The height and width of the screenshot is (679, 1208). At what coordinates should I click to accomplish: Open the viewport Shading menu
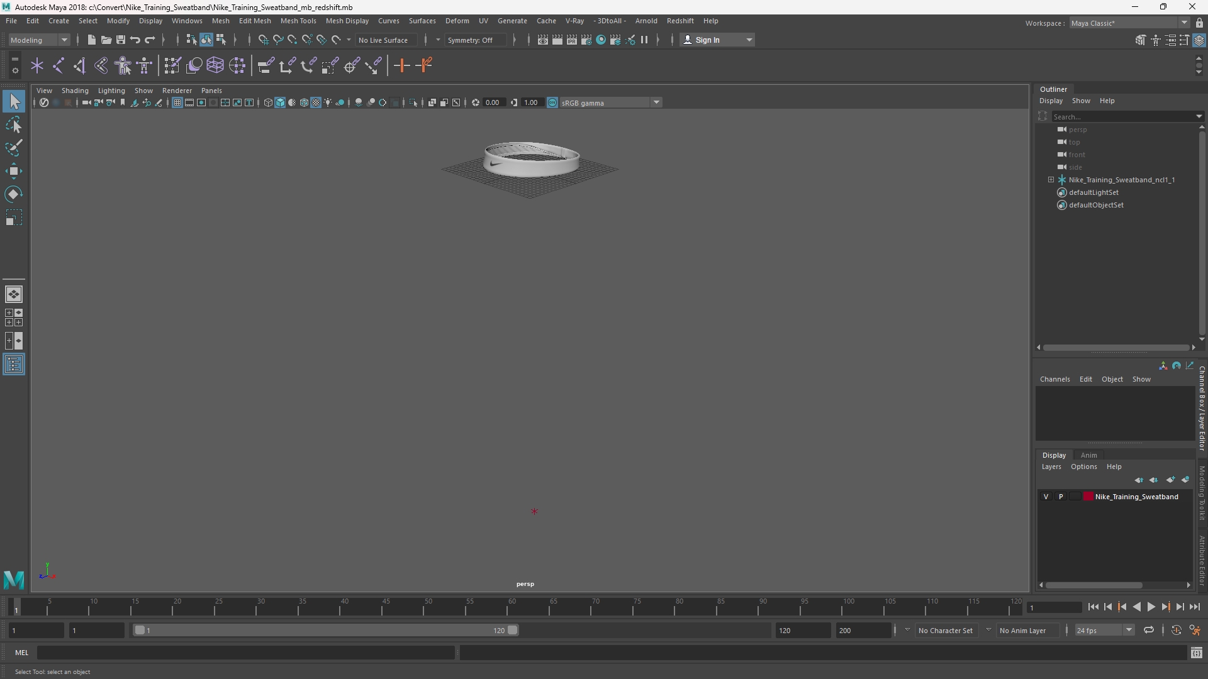click(x=75, y=91)
